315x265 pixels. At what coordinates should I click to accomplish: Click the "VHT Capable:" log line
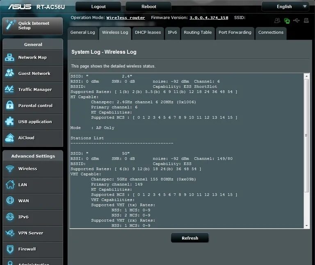(x=86, y=174)
